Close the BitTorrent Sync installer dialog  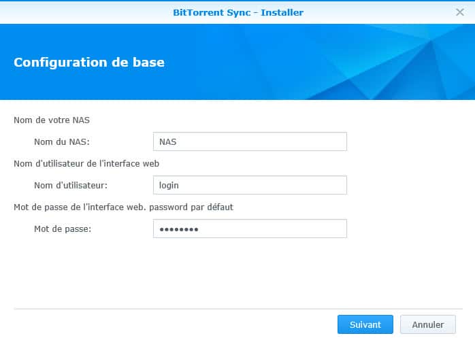459,12
